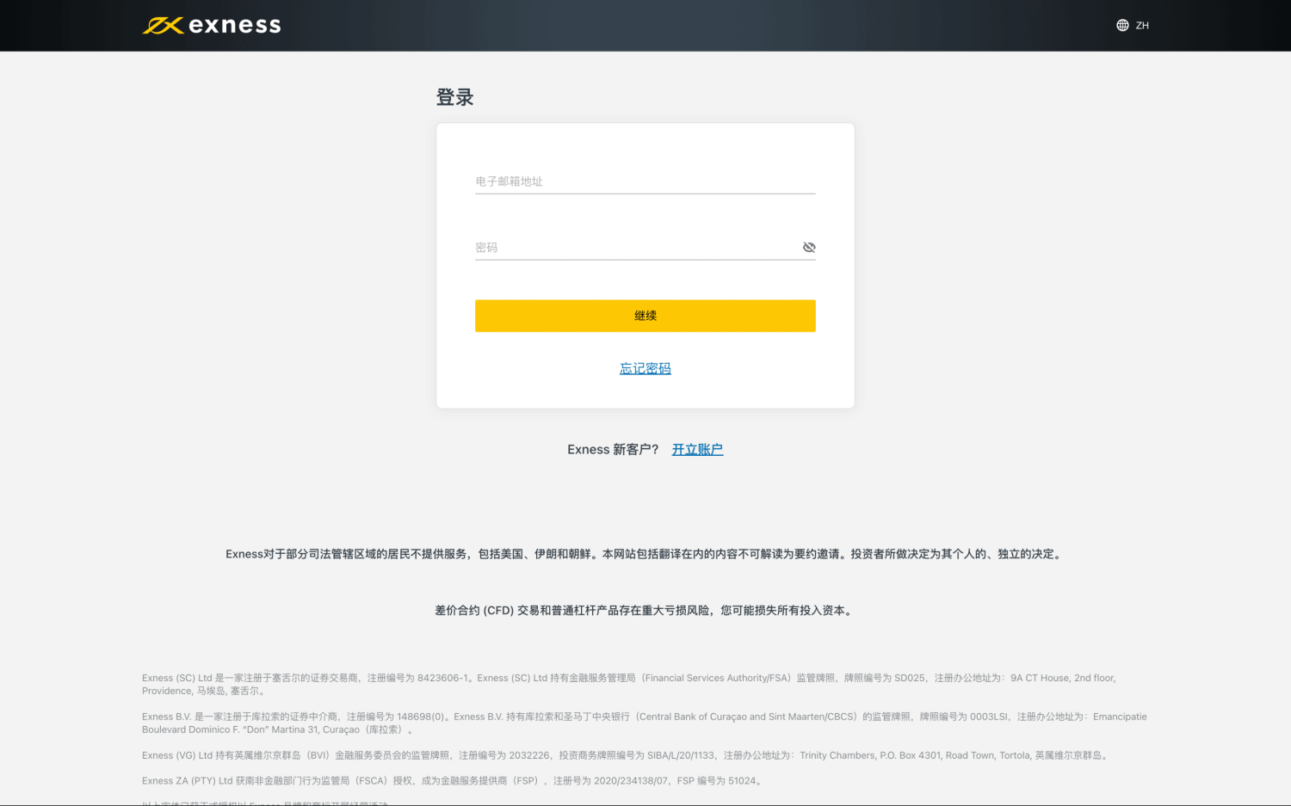The image size is (1291, 806).
Task: Click the CFD risk warning line 差价合约 (CFD)
Action: click(645, 611)
